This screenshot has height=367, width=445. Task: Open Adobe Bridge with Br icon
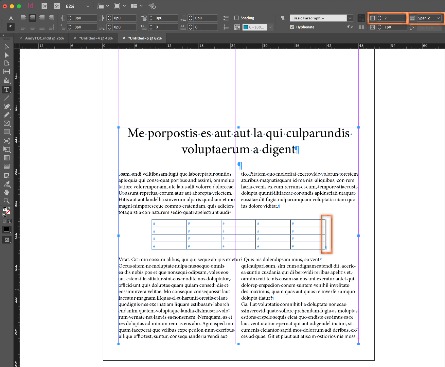(x=44, y=6)
